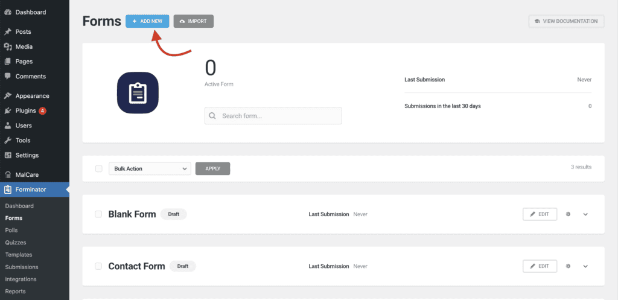Click the large navy clipboard forms logo
The image size is (618, 300).
point(138,92)
